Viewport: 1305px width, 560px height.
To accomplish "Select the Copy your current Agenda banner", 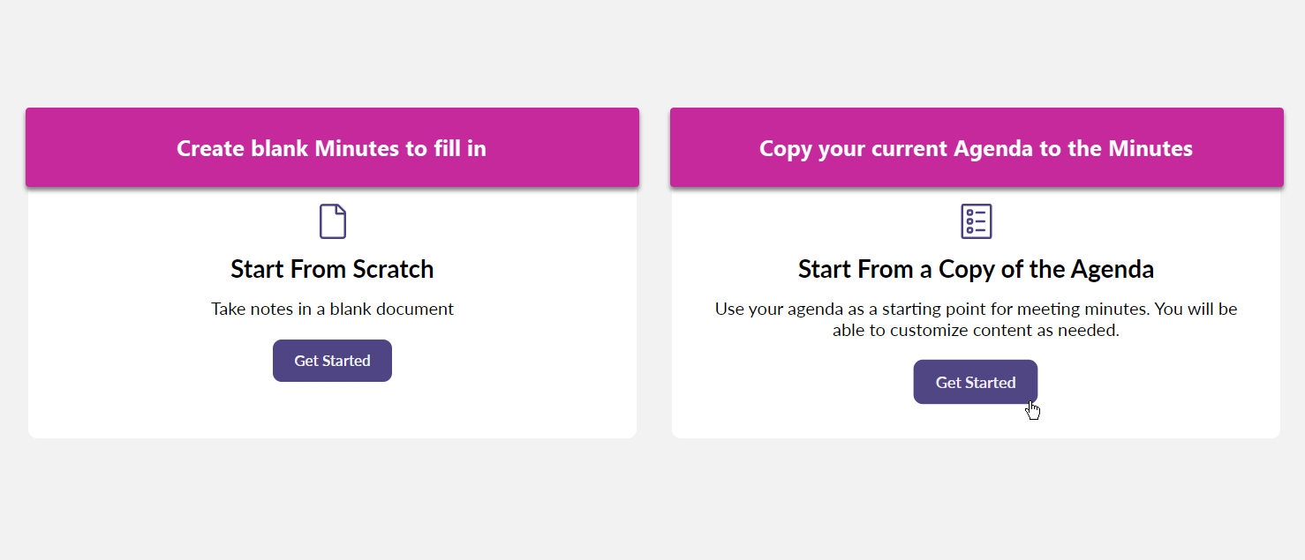I will pyautogui.click(x=976, y=147).
